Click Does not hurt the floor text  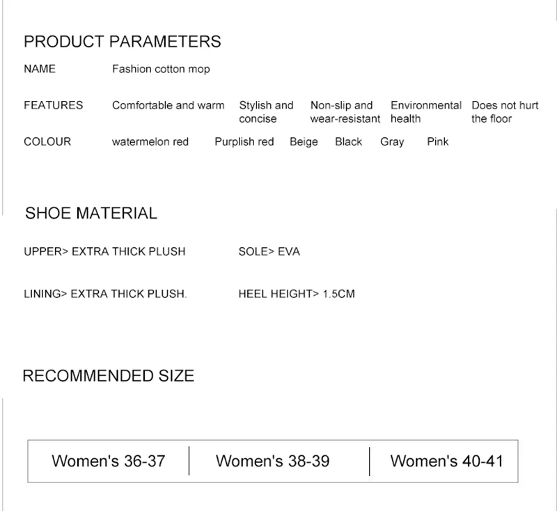505,112
